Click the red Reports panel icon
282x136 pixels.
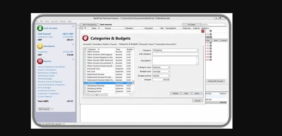(40, 61)
